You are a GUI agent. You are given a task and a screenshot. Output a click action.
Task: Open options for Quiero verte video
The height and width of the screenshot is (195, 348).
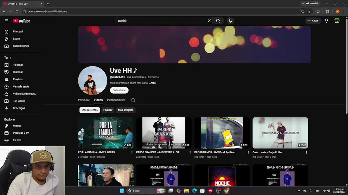306,153
